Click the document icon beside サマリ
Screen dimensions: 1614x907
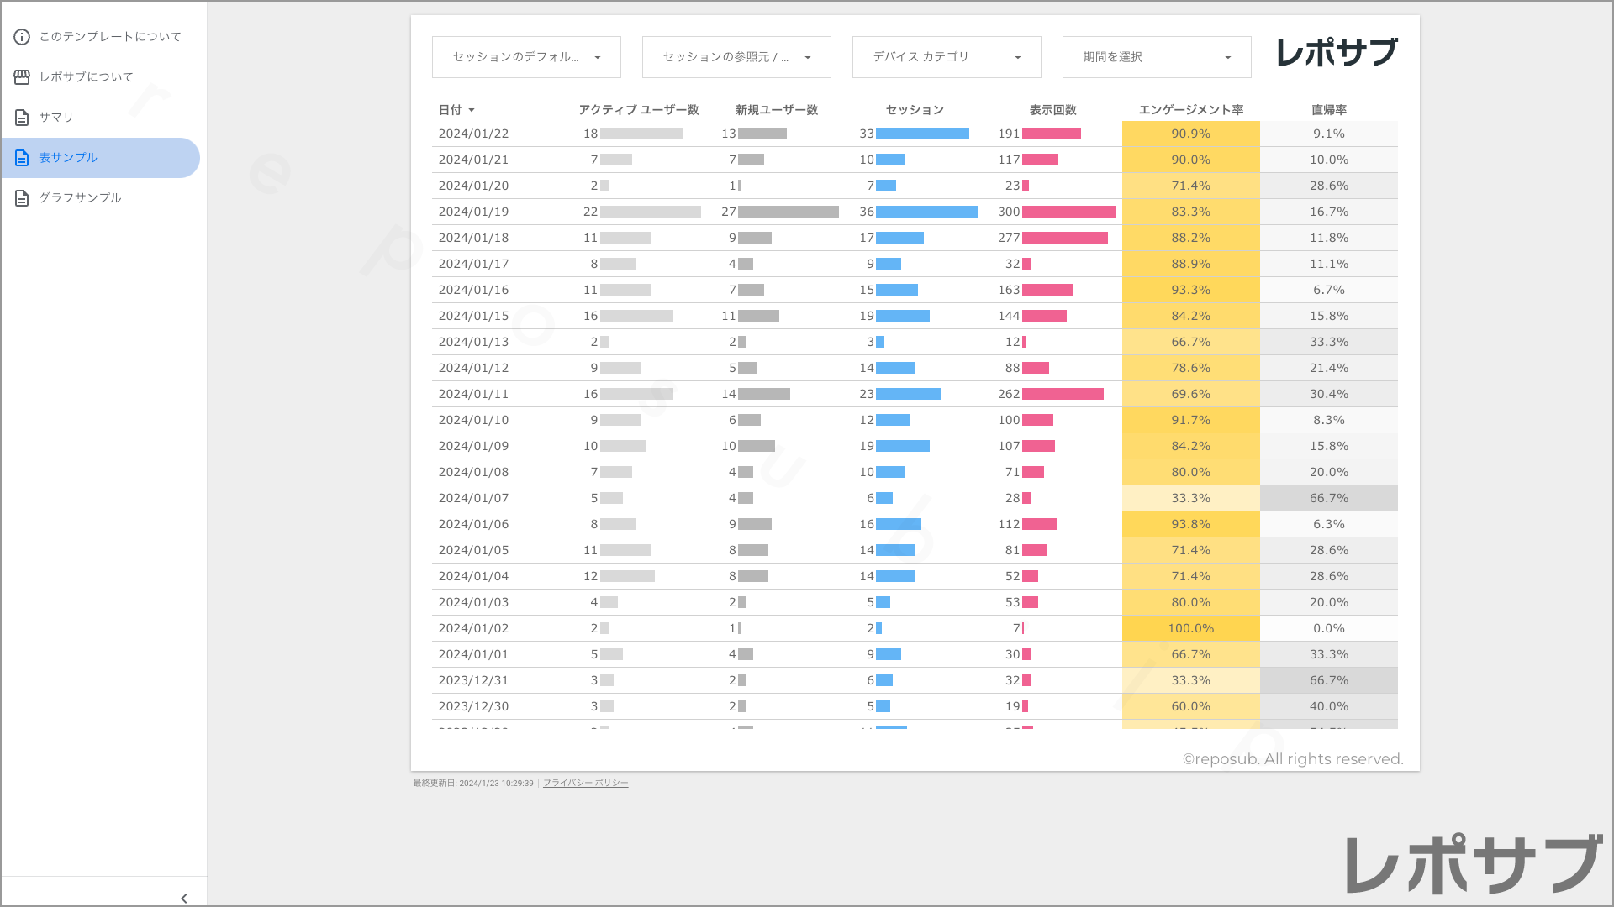pos(22,118)
